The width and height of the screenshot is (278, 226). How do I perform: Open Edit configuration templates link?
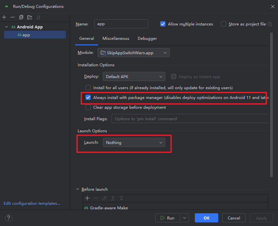click(x=32, y=203)
